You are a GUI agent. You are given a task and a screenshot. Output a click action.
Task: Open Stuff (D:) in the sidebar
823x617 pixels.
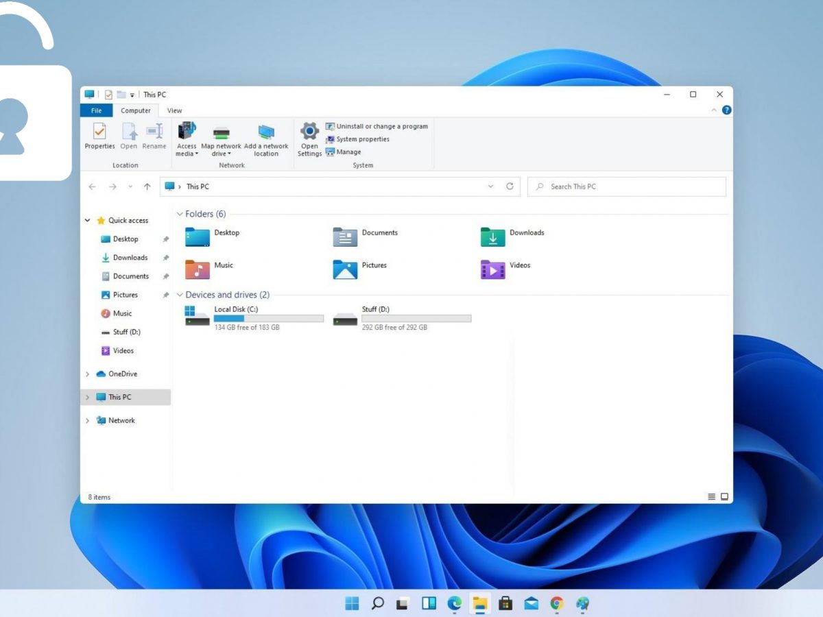pos(121,332)
